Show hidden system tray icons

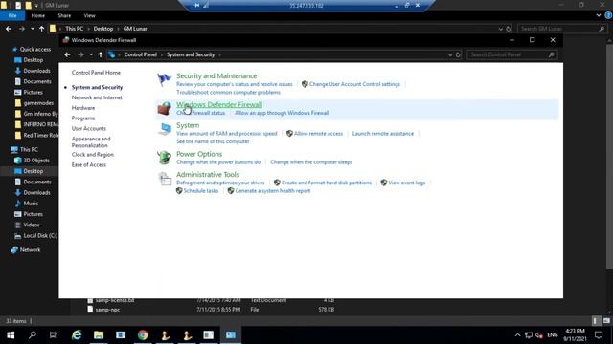pos(517,335)
